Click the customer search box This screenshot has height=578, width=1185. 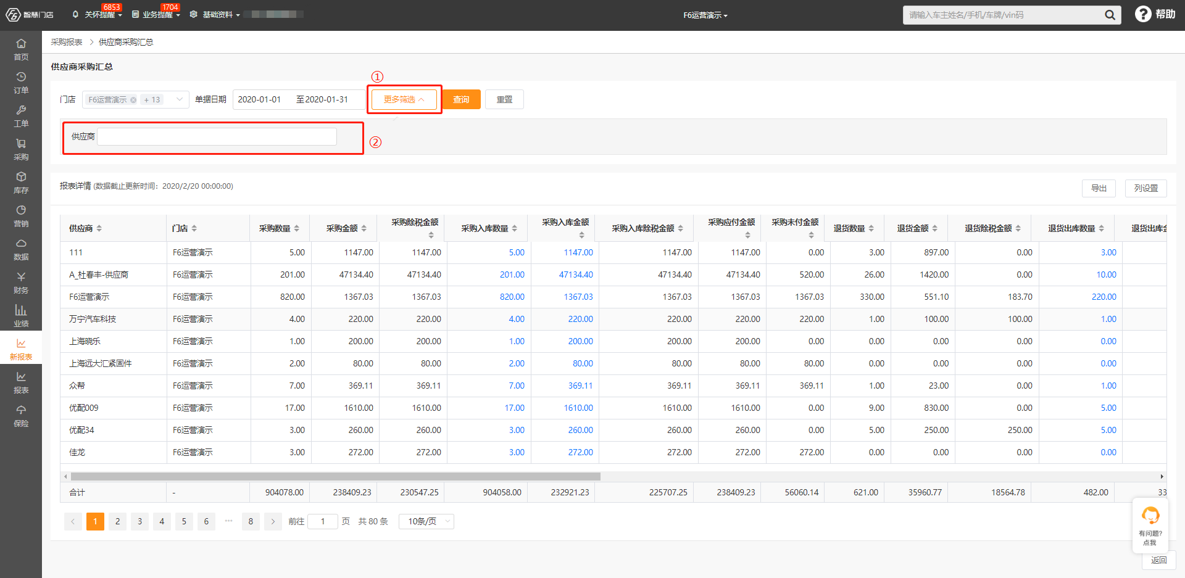coord(1004,15)
